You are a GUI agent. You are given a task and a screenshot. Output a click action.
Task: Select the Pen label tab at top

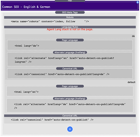[x=70, y=1]
